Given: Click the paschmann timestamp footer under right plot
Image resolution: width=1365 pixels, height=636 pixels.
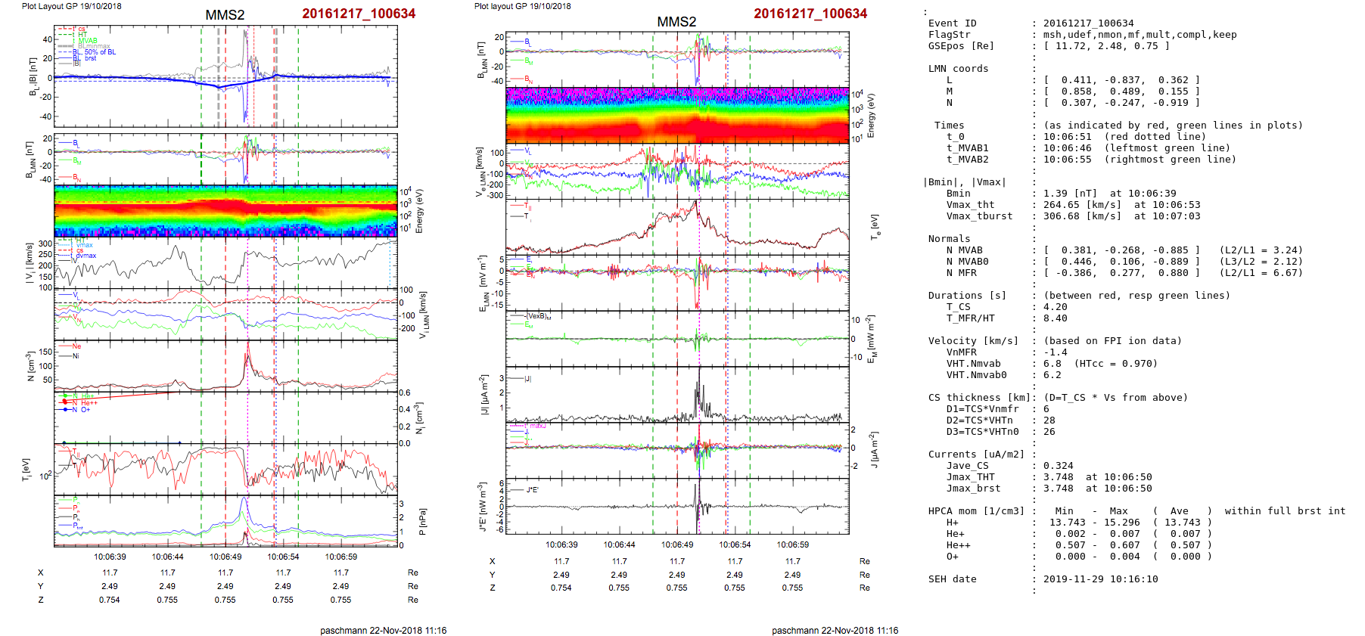Looking at the screenshot, I should point(835,630).
